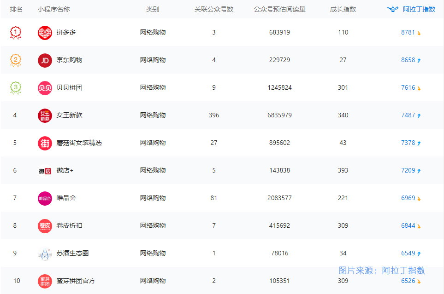Click the 微店+ name text
This screenshot has height=294, width=444.
[65, 170]
